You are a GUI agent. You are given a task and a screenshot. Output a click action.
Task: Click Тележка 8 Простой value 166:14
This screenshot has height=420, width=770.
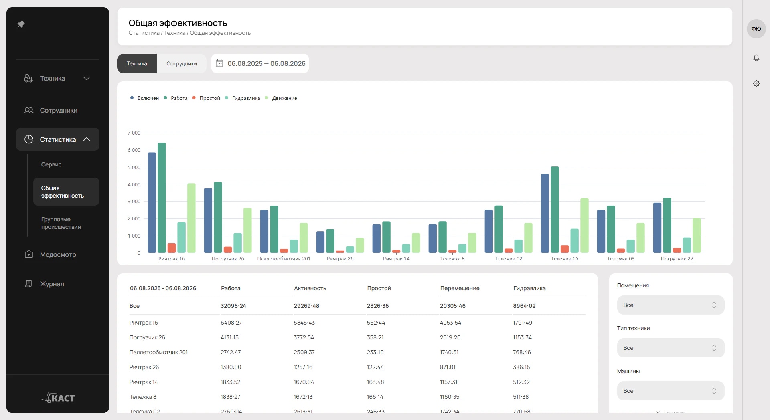click(375, 397)
